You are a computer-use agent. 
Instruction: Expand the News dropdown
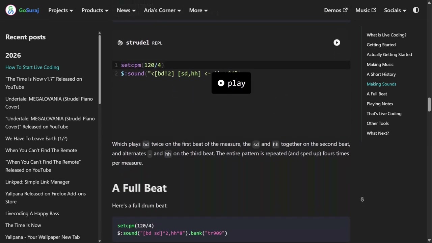pos(126,10)
